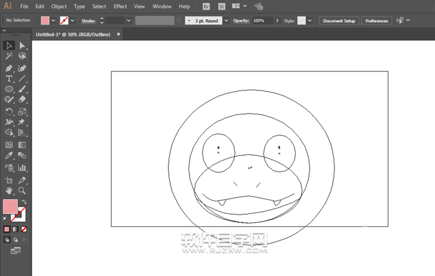
Task: Open the Object menu
Action: click(x=59, y=6)
